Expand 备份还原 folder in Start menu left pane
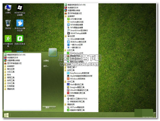Screen dimensions: 160x121 point(9,69)
